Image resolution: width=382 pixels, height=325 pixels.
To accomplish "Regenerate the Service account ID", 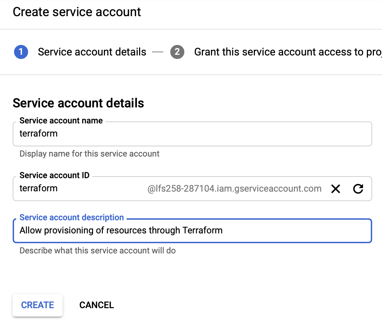I will tap(358, 189).
